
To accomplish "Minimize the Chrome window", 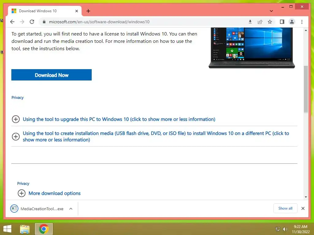I will 282,7.
